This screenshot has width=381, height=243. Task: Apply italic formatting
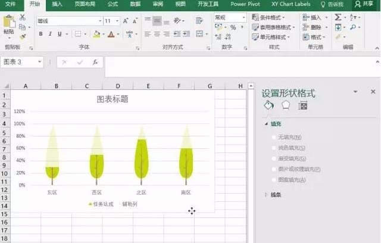pyautogui.click(x=49, y=34)
